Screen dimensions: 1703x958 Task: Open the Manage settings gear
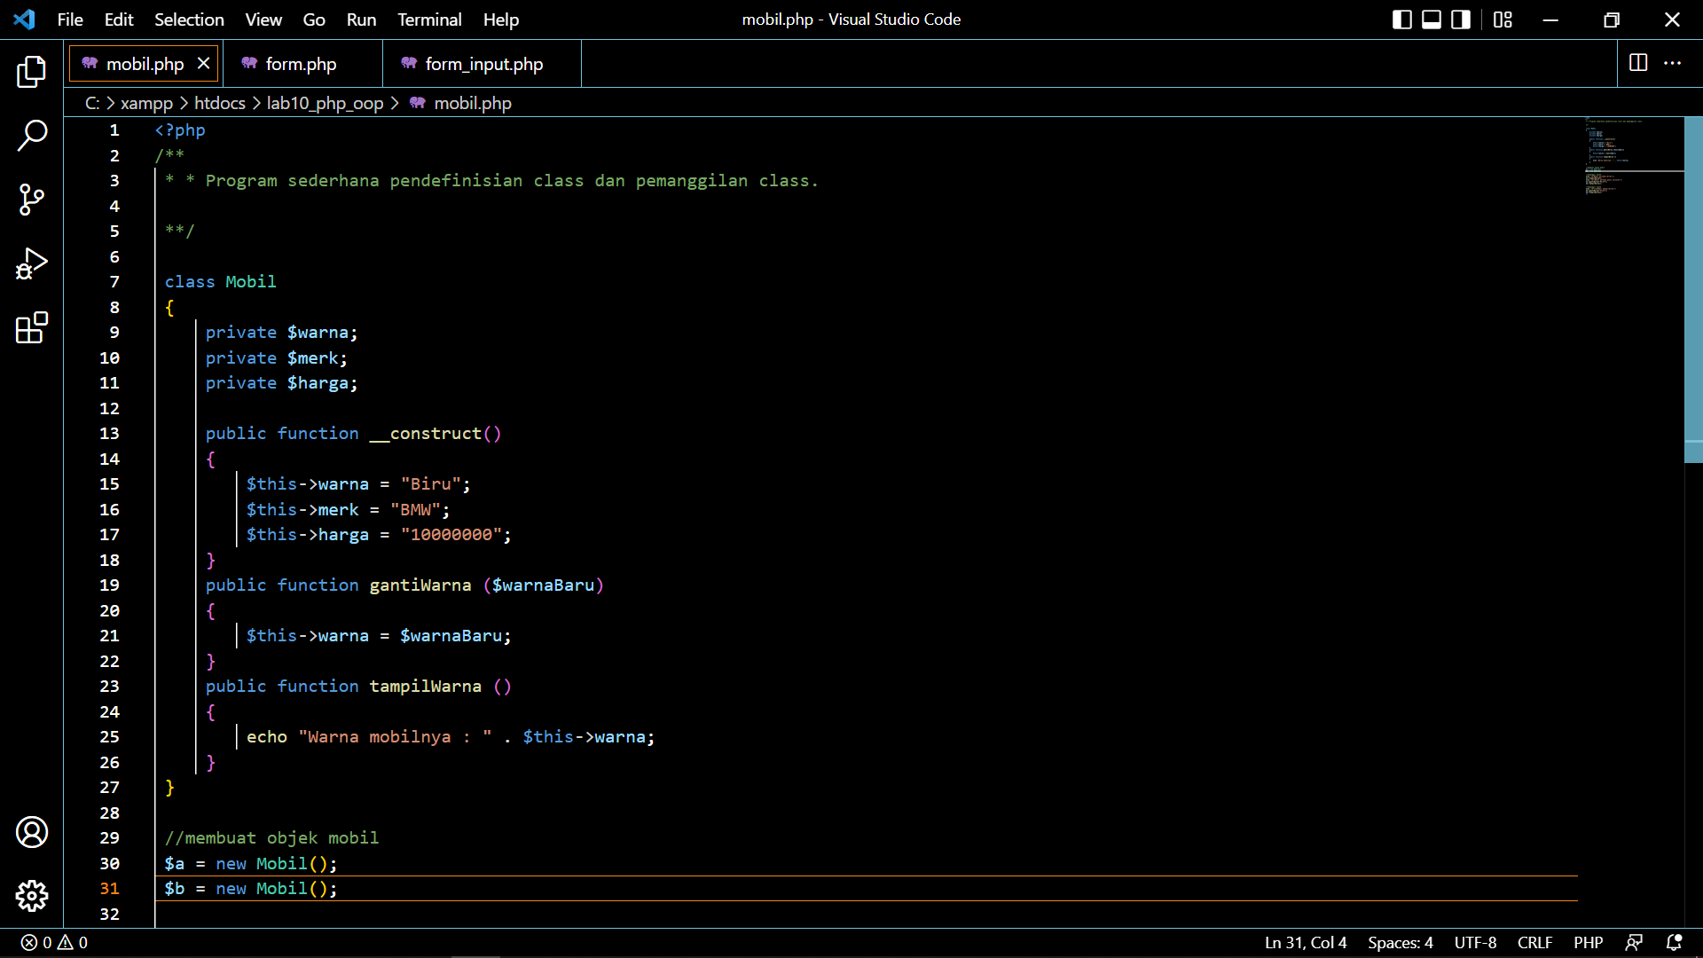pos(32,896)
